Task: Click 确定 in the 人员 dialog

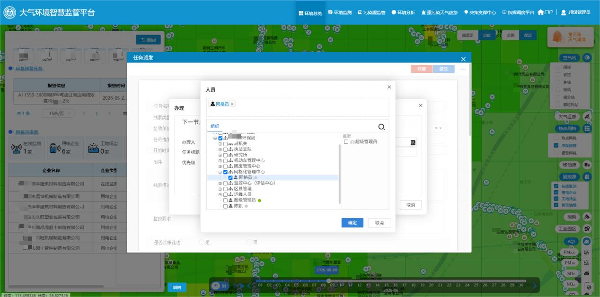Action: tap(353, 223)
